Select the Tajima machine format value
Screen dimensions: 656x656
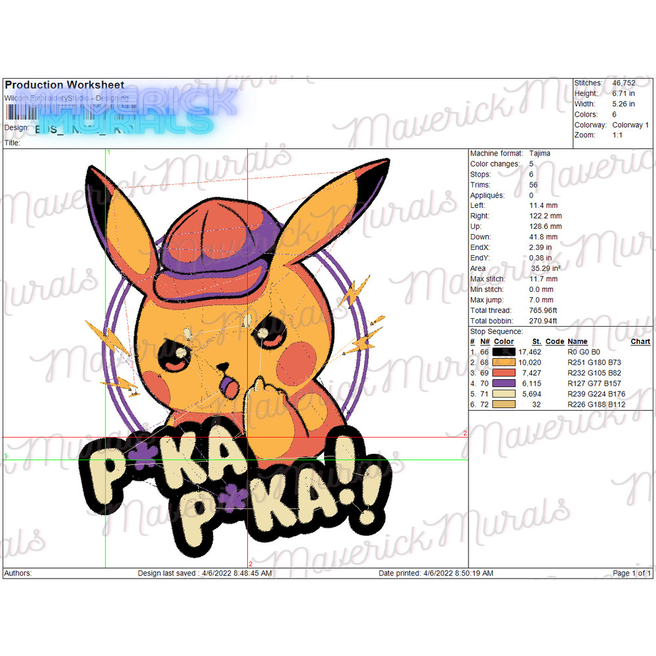539,153
